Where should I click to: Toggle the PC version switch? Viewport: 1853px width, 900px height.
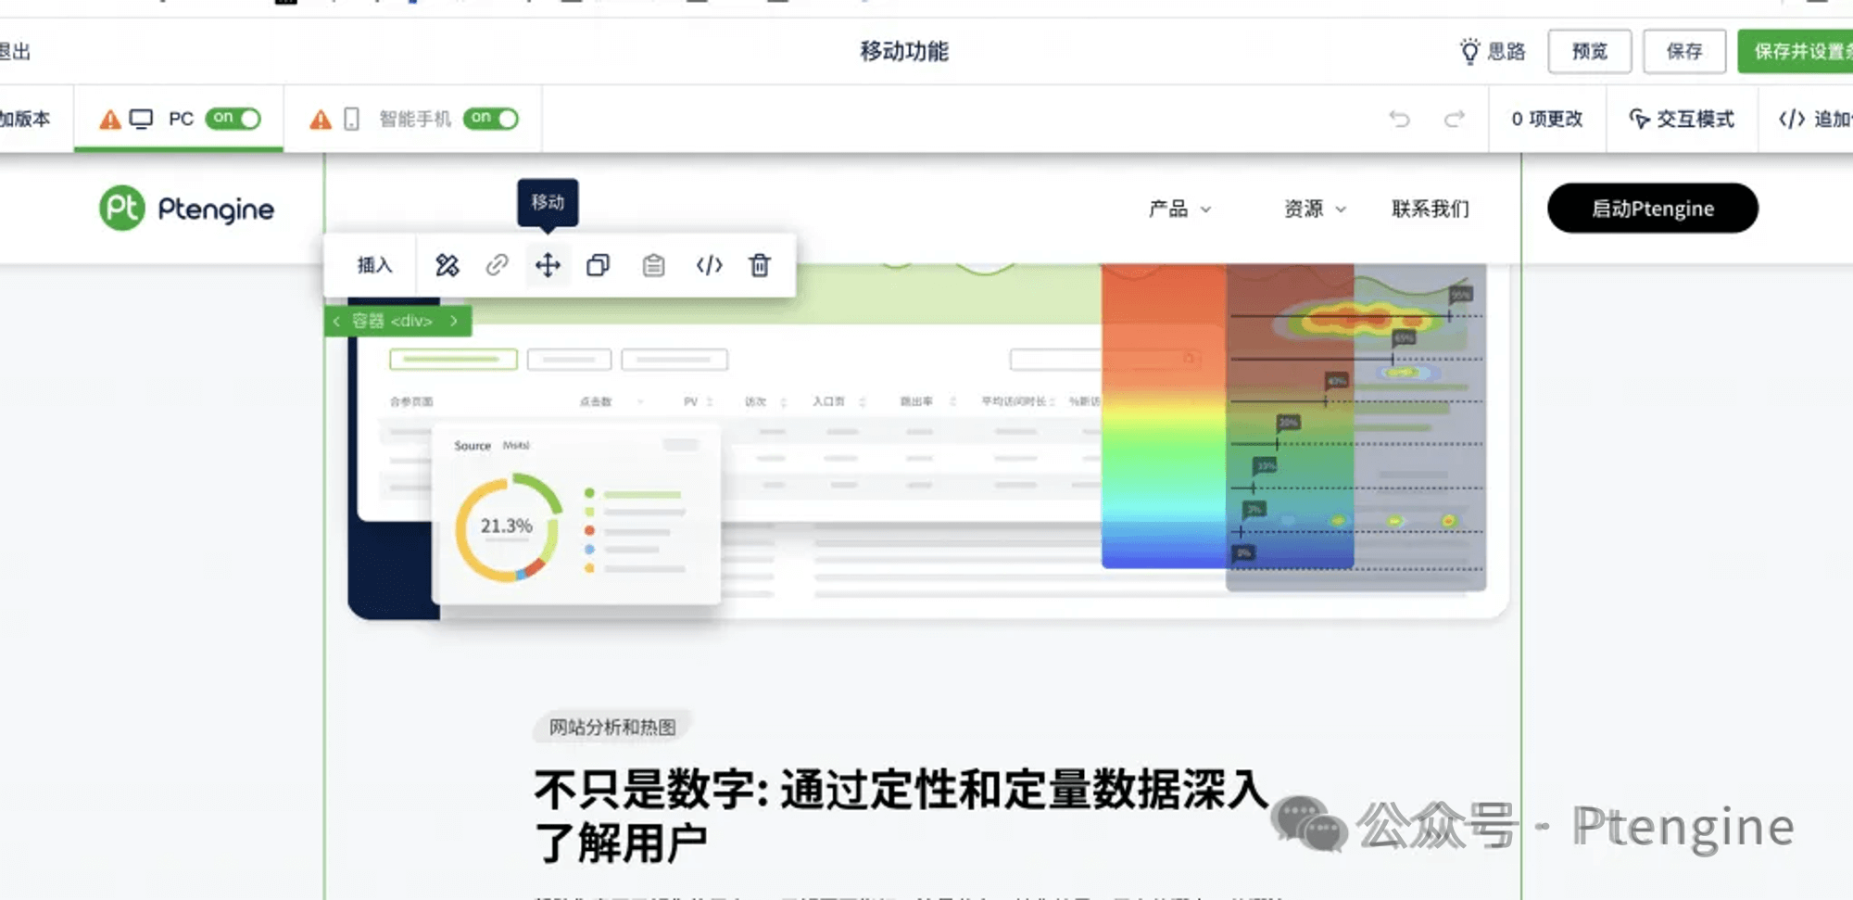point(233,119)
